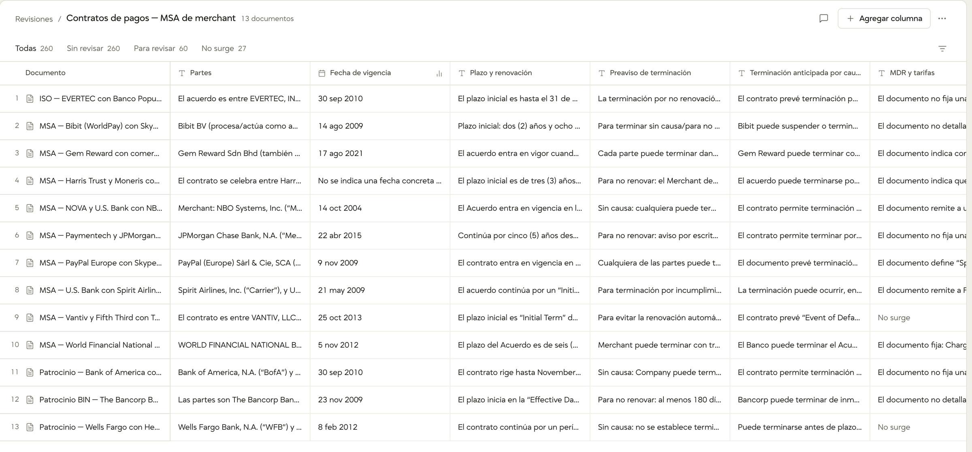Click calendar icon in Fecha de vigencia header

(x=322, y=73)
